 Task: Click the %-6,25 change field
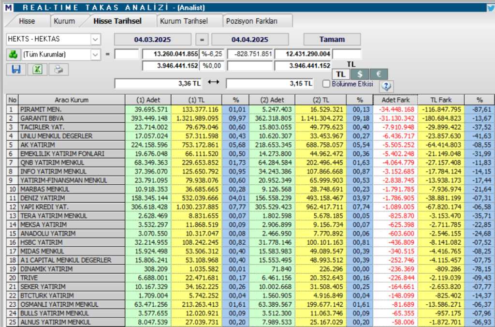point(212,54)
